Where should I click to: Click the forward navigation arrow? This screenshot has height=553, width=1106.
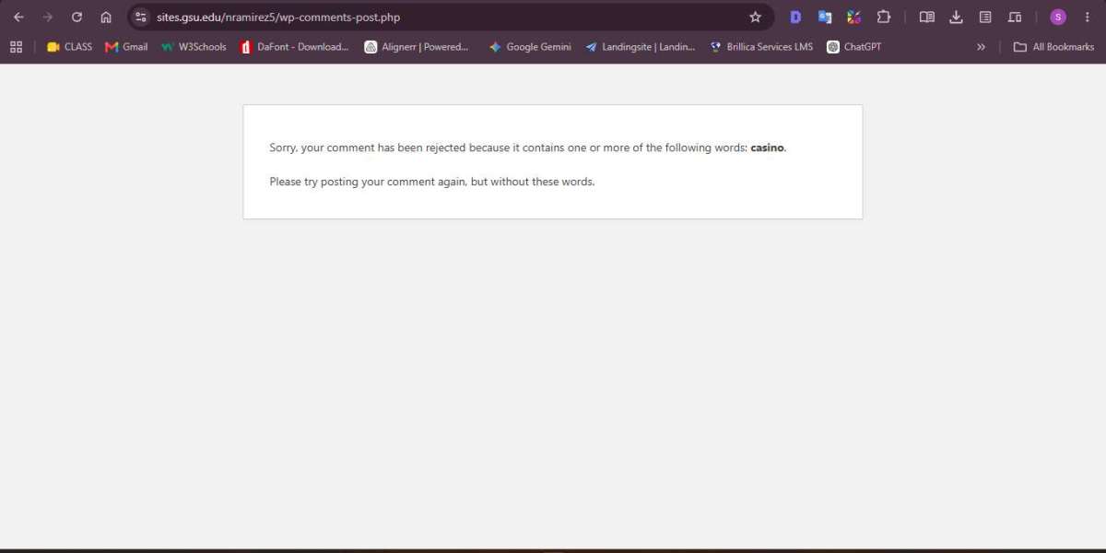(48, 17)
